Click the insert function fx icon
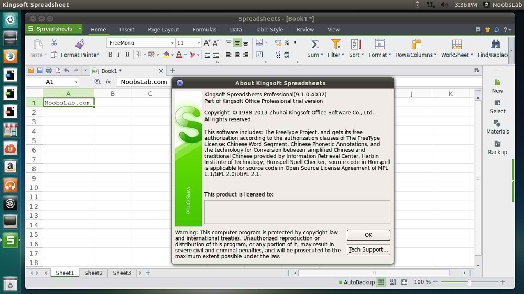This screenshot has width=524, height=294. [x=107, y=82]
